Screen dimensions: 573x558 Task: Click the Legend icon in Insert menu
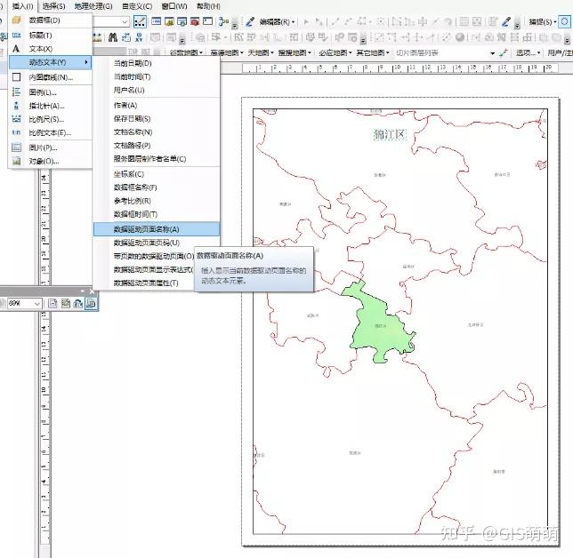coord(16,92)
